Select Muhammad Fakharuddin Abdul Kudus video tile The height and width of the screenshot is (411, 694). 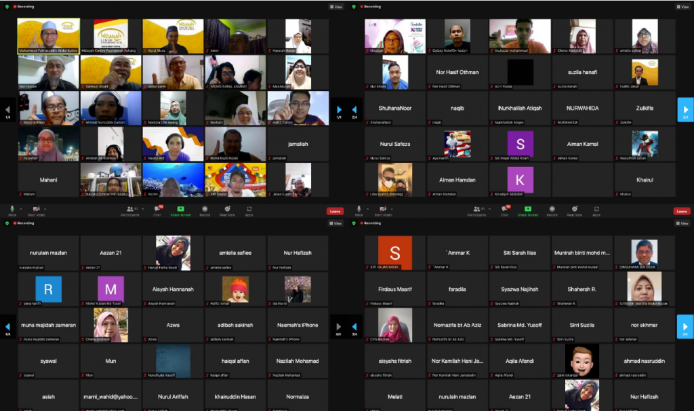pyautogui.click(x=49, y=36)
